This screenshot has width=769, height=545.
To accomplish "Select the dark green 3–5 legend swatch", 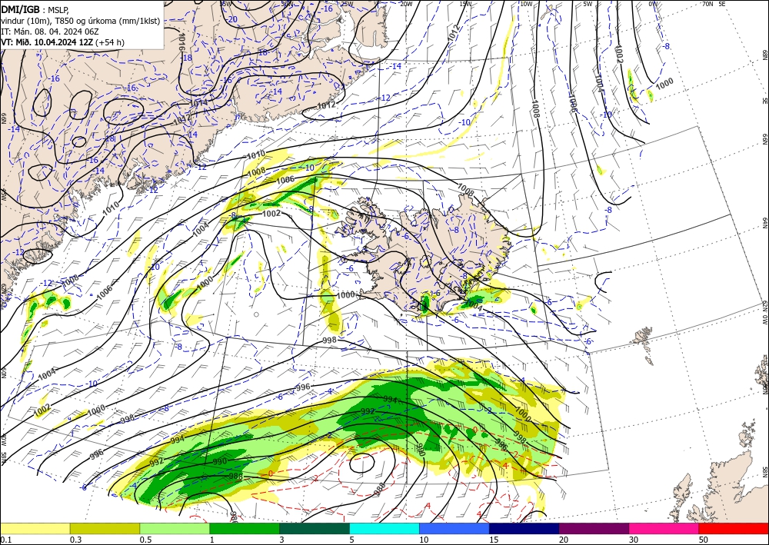I will point(315,528).
